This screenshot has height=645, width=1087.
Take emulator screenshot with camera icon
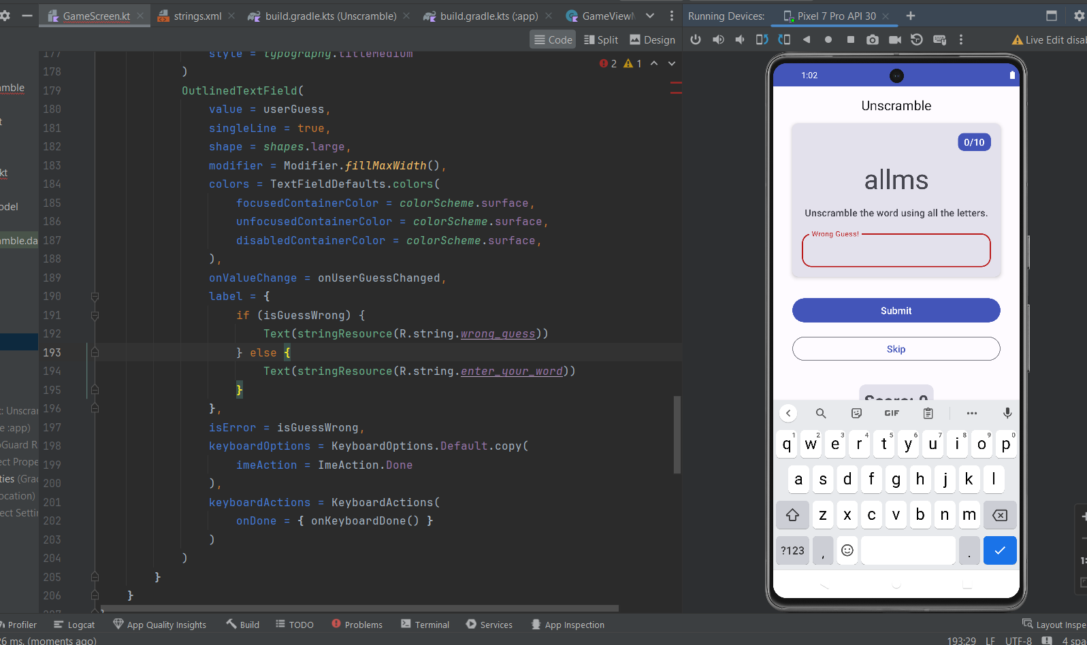pyautogui.click(x=872, y=39)
